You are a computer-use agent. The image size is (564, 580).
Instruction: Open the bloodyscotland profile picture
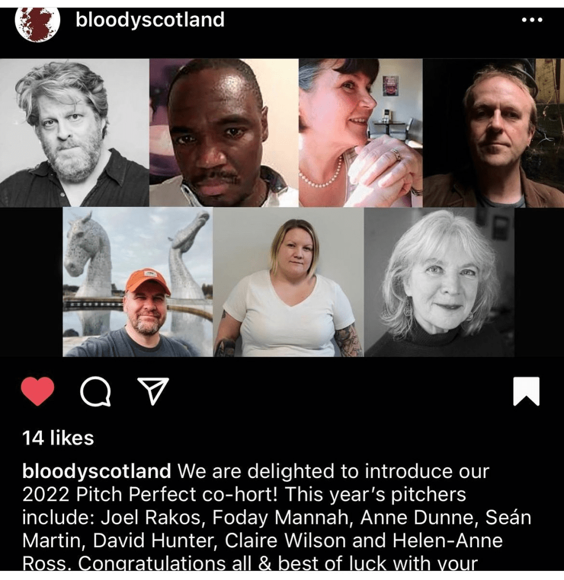click(37, 24)
